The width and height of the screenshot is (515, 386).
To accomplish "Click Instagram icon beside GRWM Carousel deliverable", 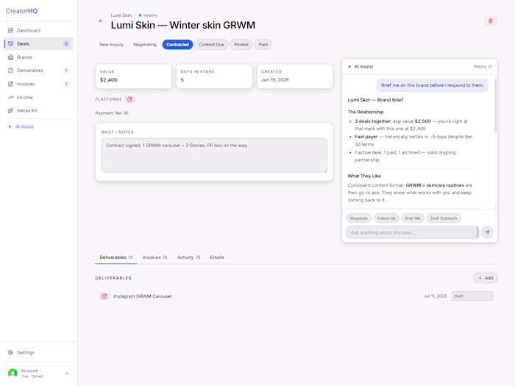I will (104, 296).
